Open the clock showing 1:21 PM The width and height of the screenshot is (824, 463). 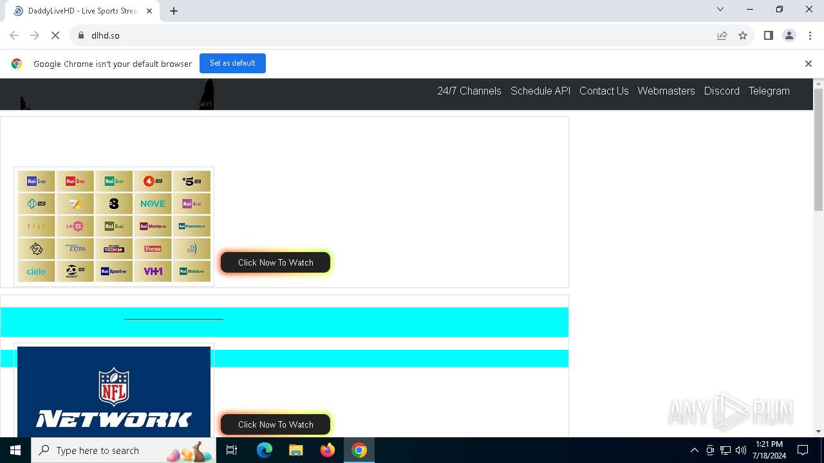(x=769, y=450)
